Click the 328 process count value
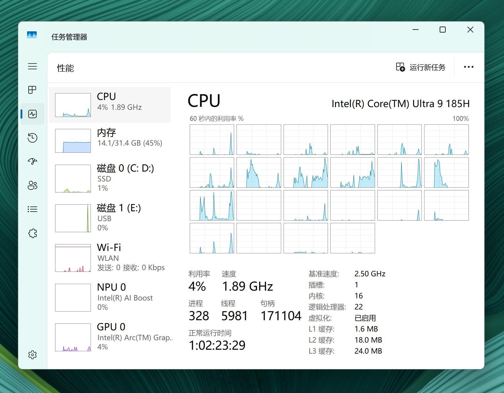 199,316
